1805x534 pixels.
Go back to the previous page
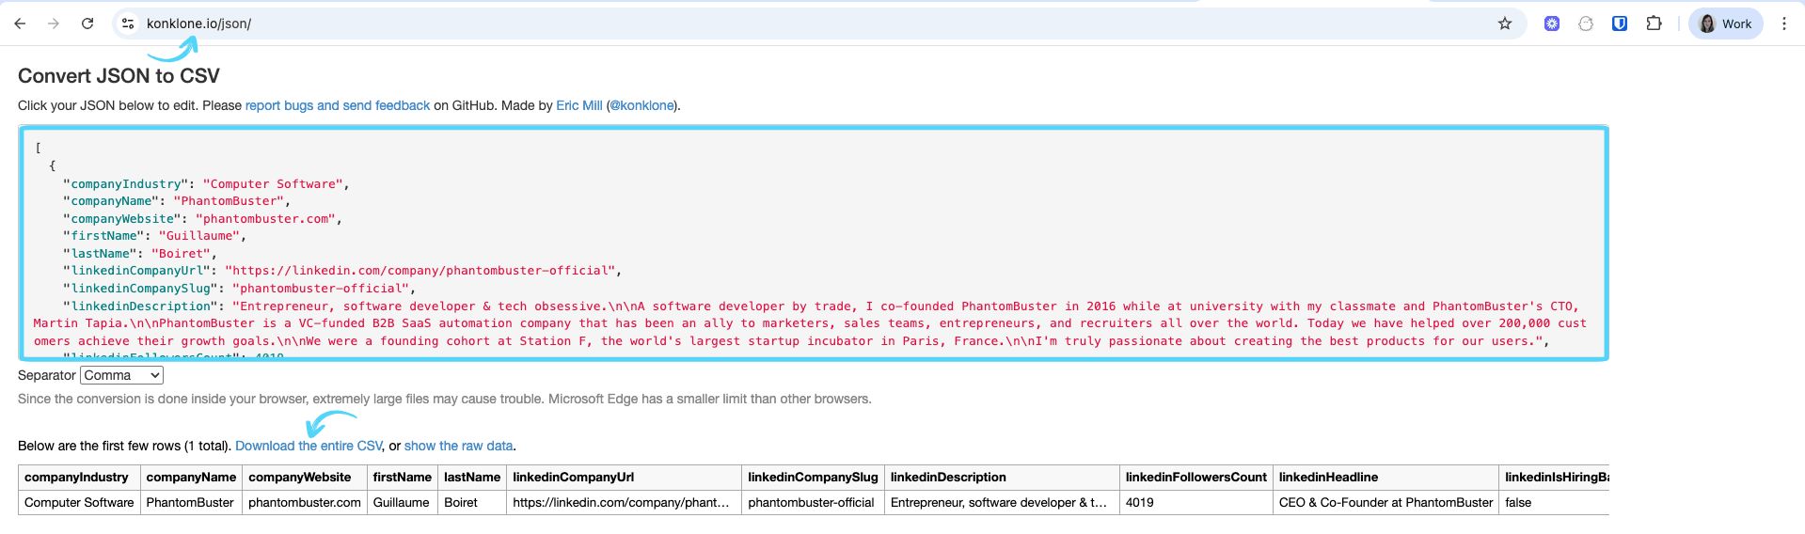tap(20, 24)
